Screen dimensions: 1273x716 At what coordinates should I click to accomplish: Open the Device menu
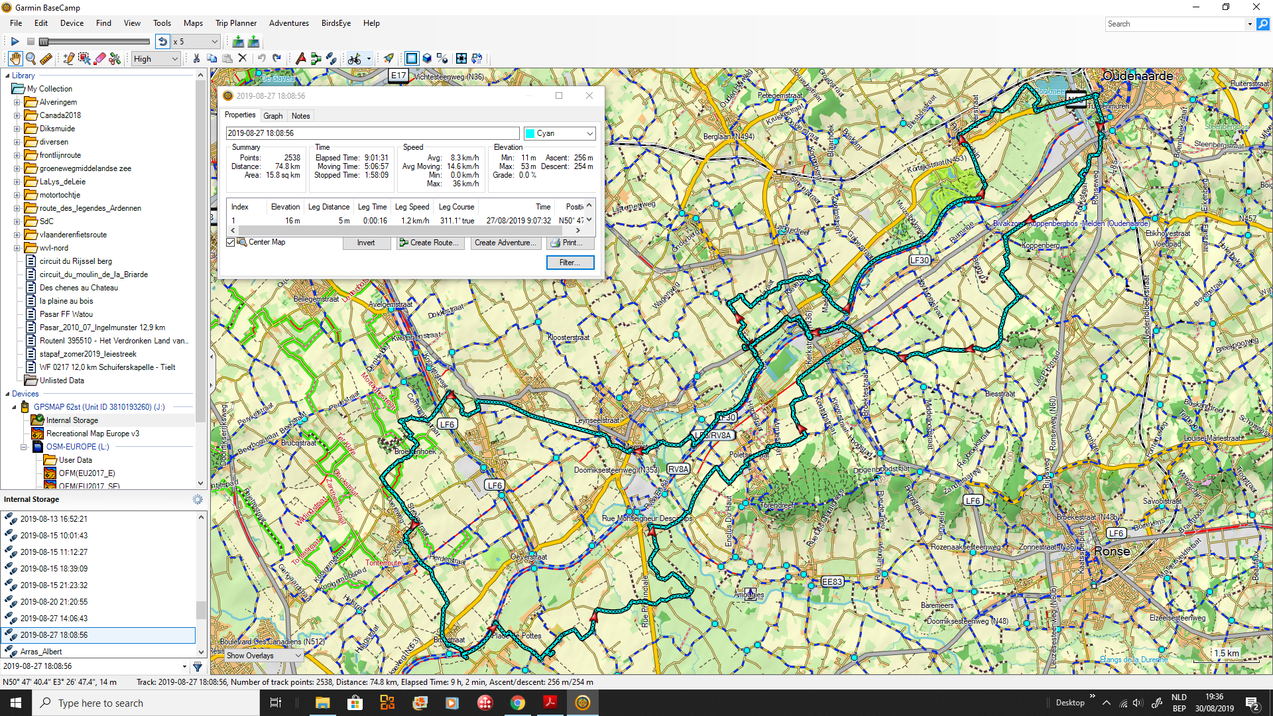pos(72,23)
